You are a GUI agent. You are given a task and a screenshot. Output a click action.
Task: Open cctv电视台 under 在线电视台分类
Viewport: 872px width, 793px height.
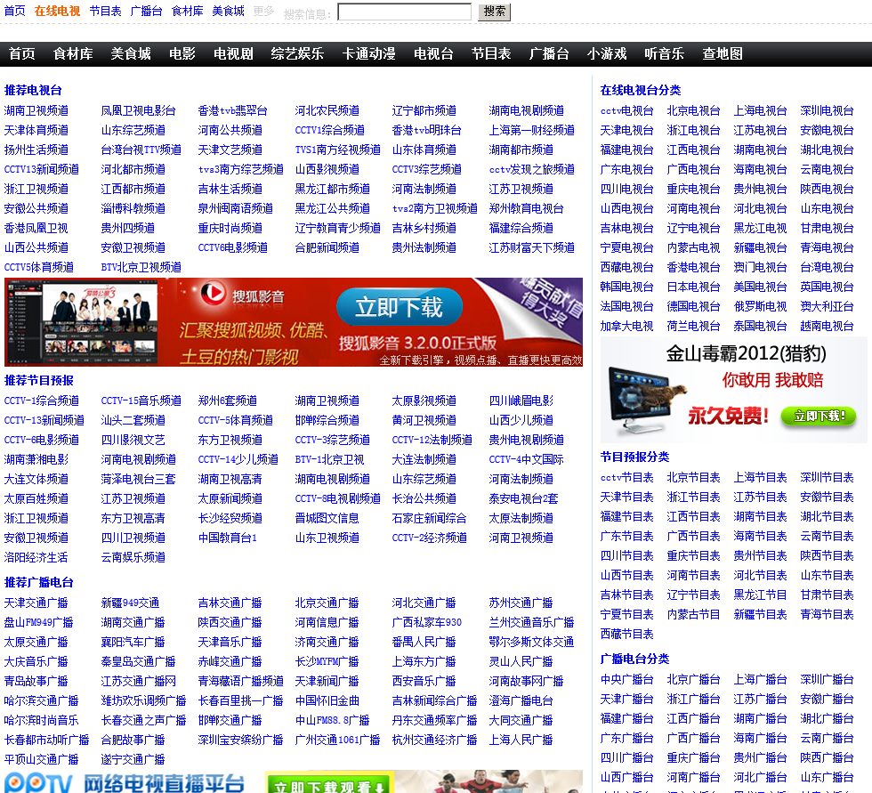tap(626, 110)
